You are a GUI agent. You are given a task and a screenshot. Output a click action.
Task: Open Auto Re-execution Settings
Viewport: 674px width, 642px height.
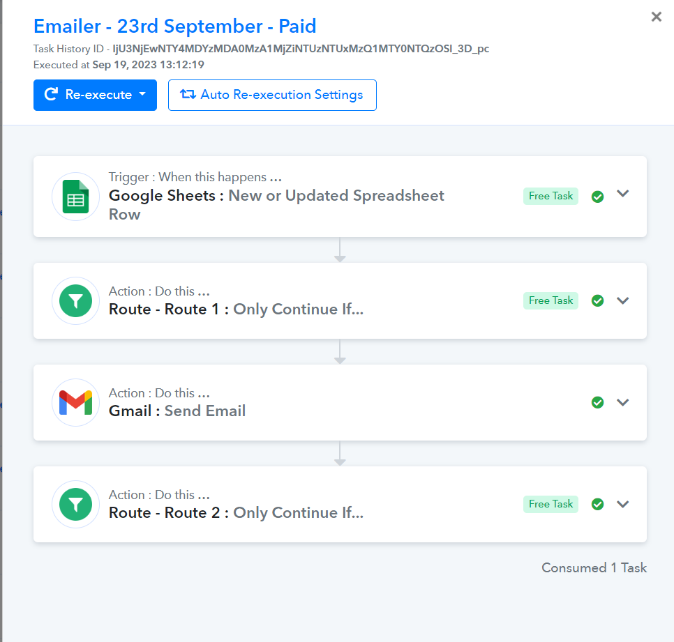pos(272,95)
